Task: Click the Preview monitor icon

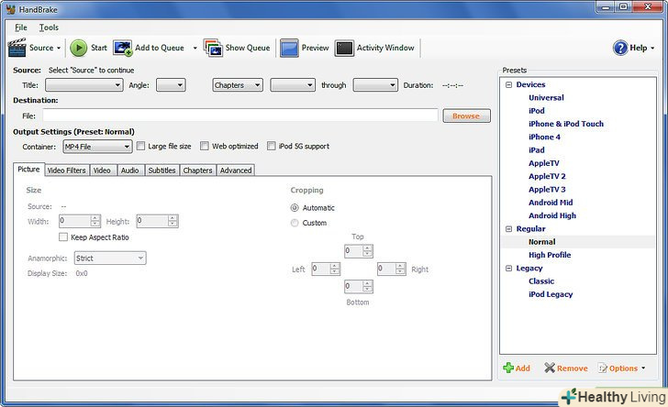Action: pyautogui.click(x=289, y=48)
